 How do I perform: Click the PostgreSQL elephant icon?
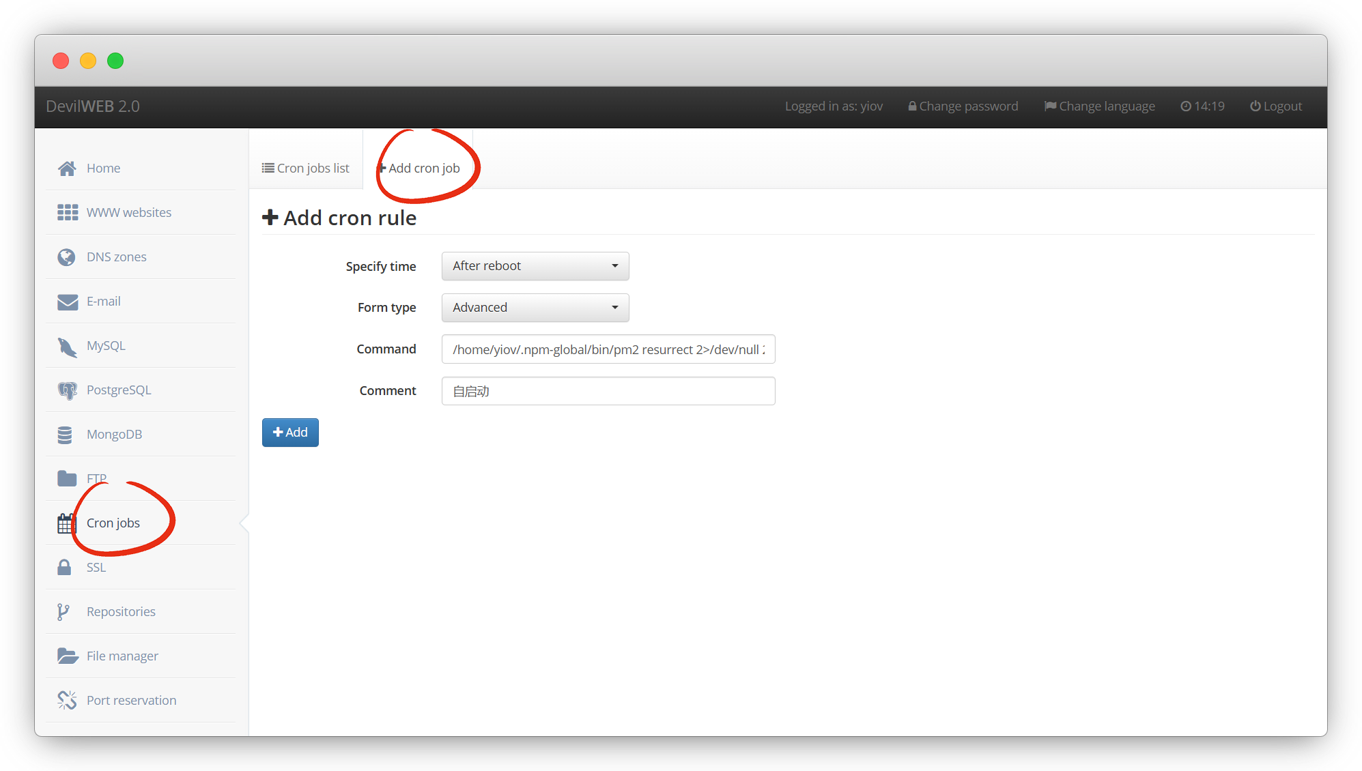[67, 390]
